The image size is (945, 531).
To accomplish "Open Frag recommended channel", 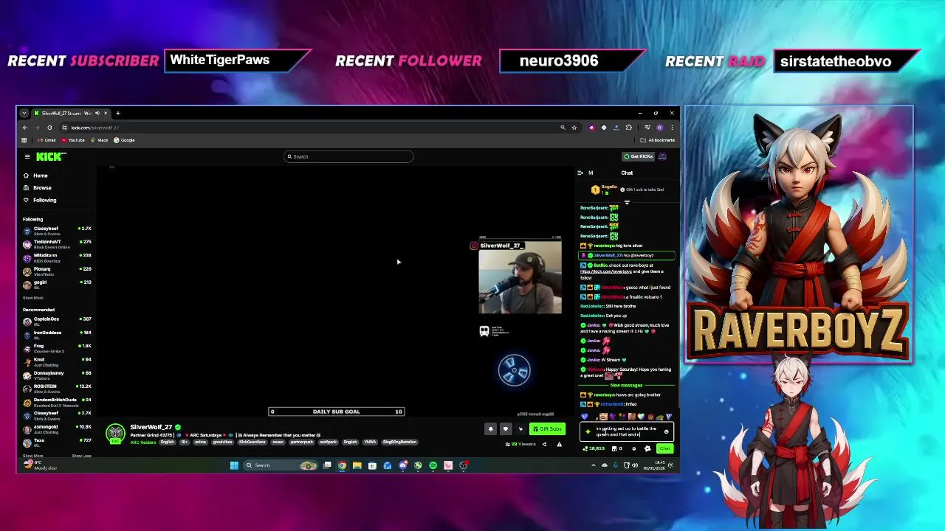I will coord(58,347).
